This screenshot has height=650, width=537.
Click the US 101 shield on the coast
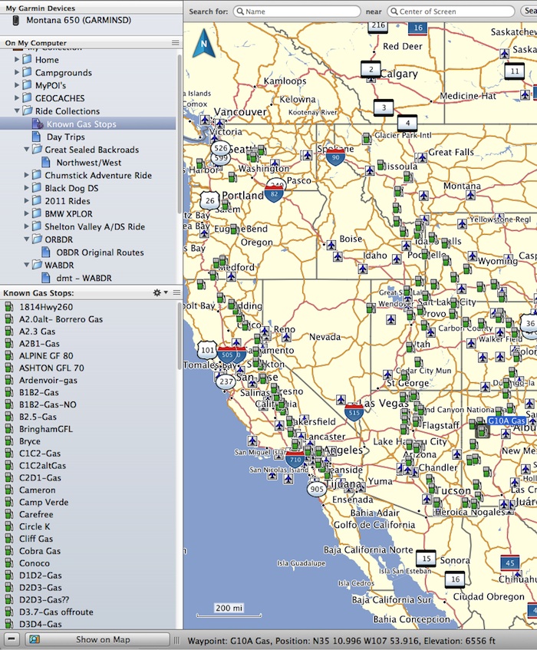click(207, 351)
